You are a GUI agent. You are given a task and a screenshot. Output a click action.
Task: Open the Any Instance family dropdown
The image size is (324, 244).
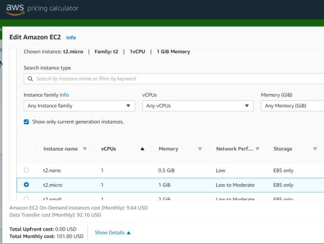click(x=80, y=106)
